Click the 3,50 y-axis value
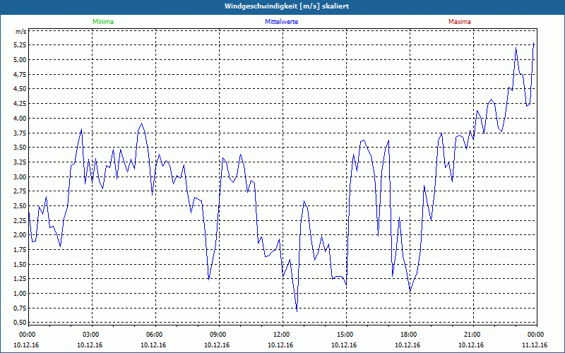 tap(20, 148)
